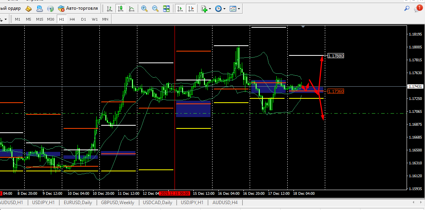Select the W1 timeframe
Viewport: 425px width, 210px height.
pyautogui.click(x=95, y=20)
